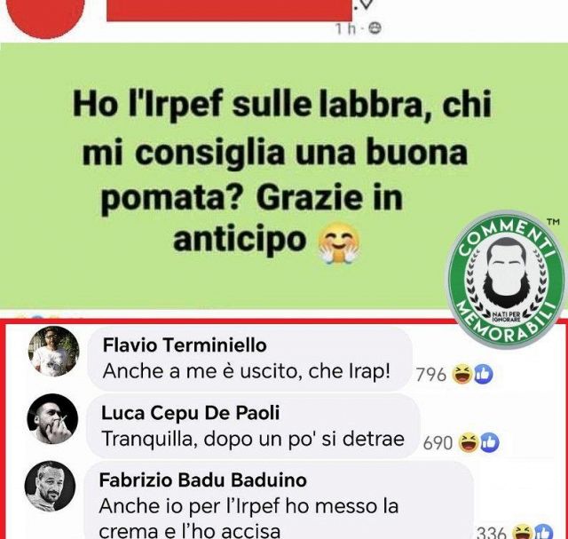This screenshot has width=568, height=539.
Task: Click the Flavio Terminiello name link
Action: coord(185,345)
